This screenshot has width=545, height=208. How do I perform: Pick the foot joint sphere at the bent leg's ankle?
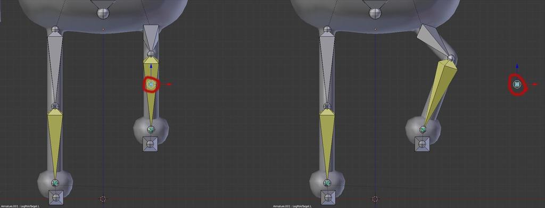click(423, 129)
